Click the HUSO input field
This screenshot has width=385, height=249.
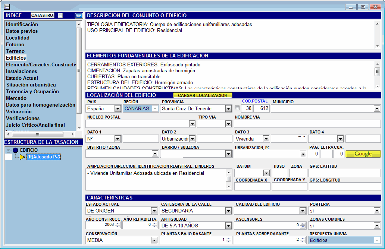click(x=280, y=173)
